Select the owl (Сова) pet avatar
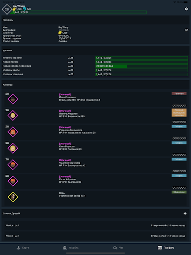Viewport: 191px width, 255px height. (x=13, y=197)
